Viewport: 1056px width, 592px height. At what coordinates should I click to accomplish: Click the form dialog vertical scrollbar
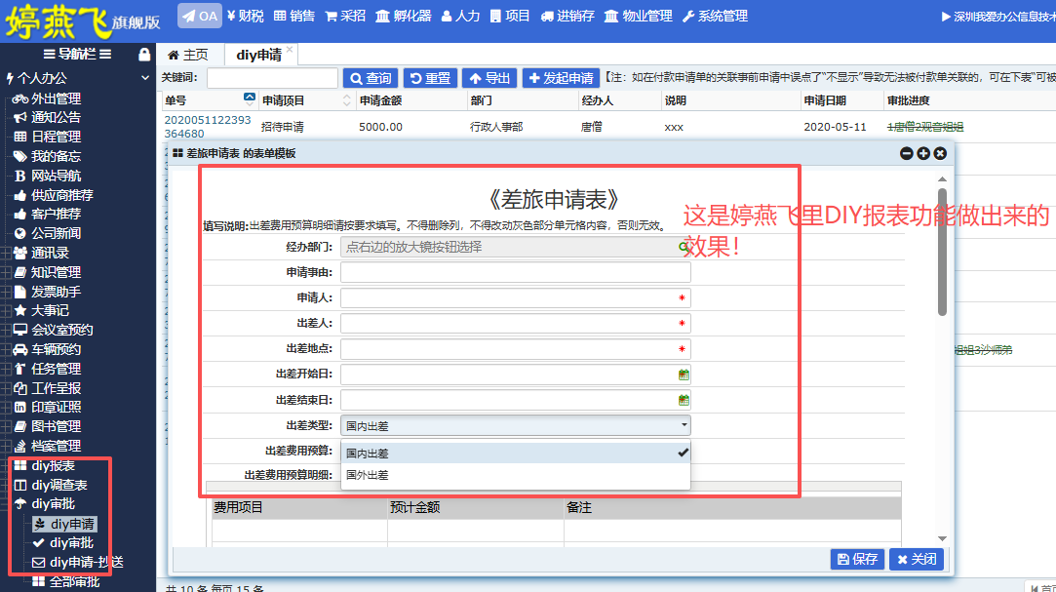click(942, 252)
